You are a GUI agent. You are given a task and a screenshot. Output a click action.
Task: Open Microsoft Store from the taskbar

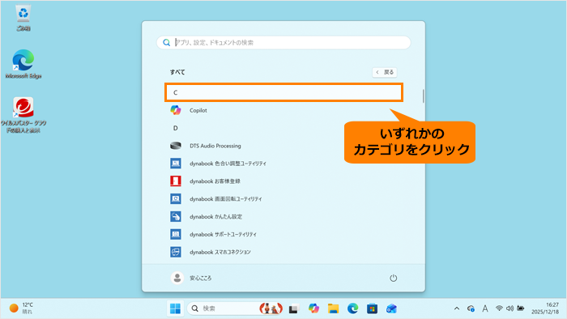[x=372, y=308]
